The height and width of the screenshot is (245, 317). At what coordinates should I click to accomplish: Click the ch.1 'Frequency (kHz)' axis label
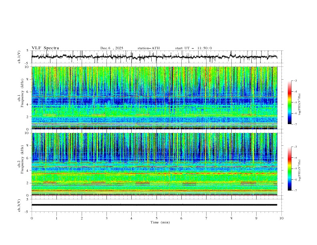[22, 93]
